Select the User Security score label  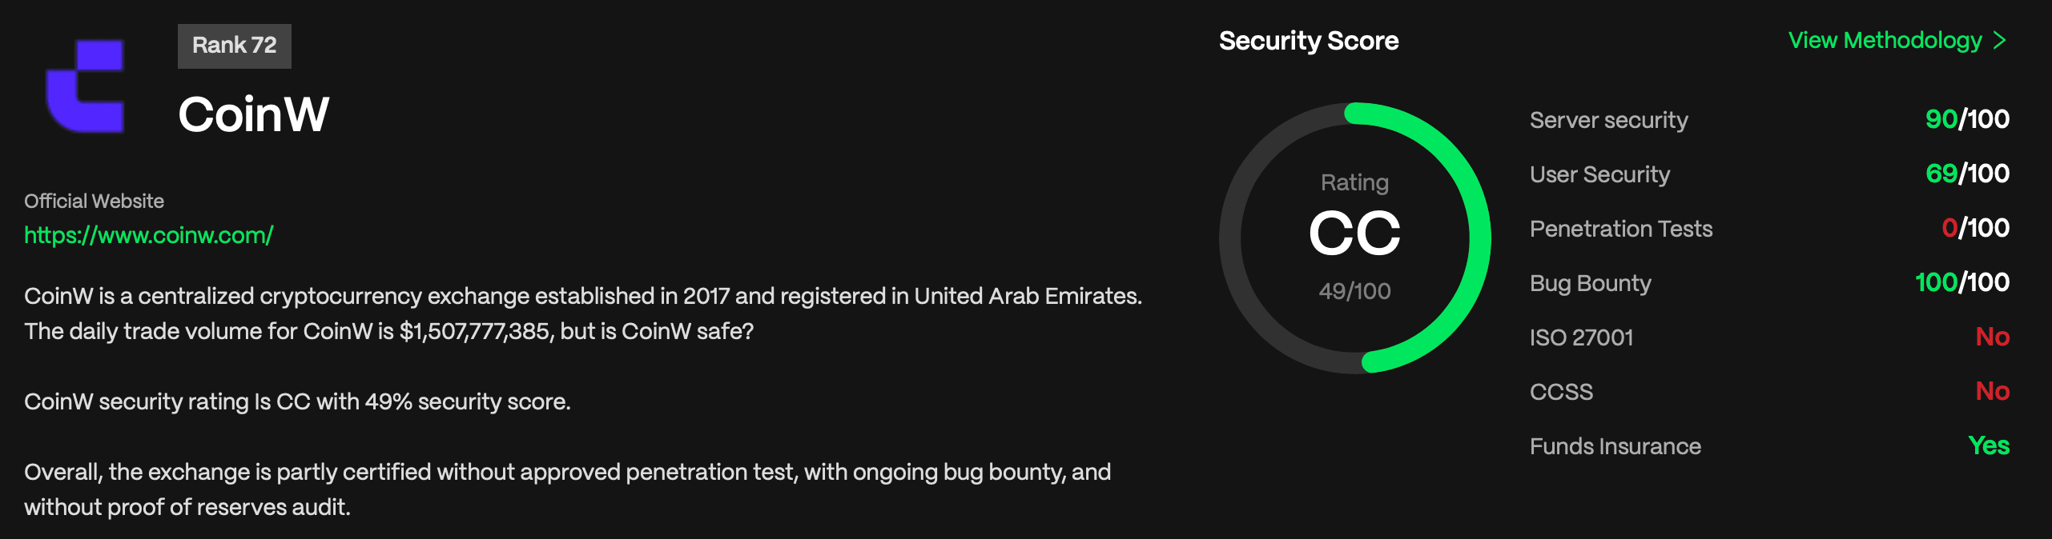click(x=1599, y=174)
